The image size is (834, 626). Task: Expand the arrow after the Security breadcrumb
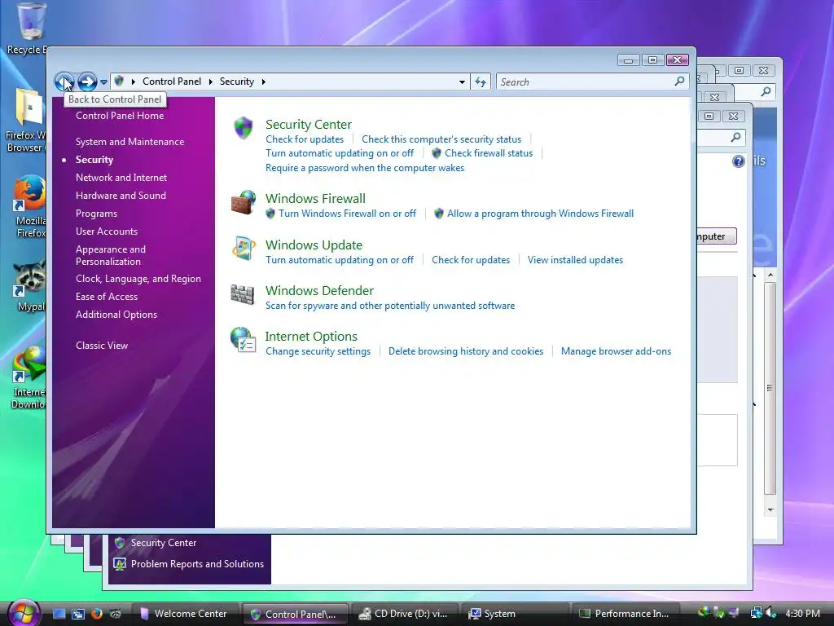(x=263, y=82)
